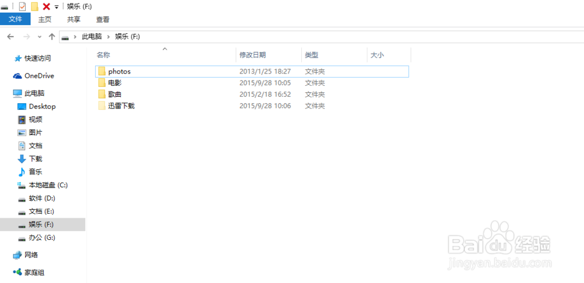
Task: Select the 电影 folder icon
Action: 102,83
